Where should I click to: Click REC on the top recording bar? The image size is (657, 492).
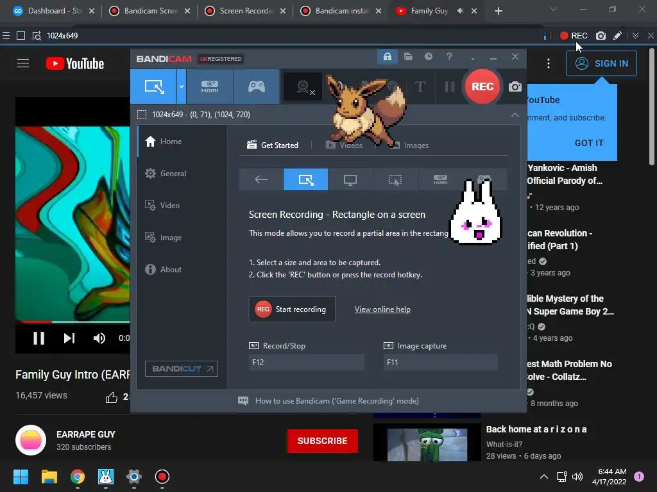click(574, 36)
